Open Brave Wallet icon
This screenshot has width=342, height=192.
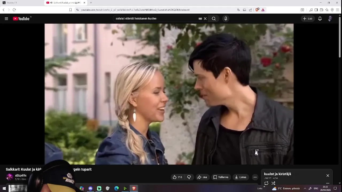(x=321, y=10)
